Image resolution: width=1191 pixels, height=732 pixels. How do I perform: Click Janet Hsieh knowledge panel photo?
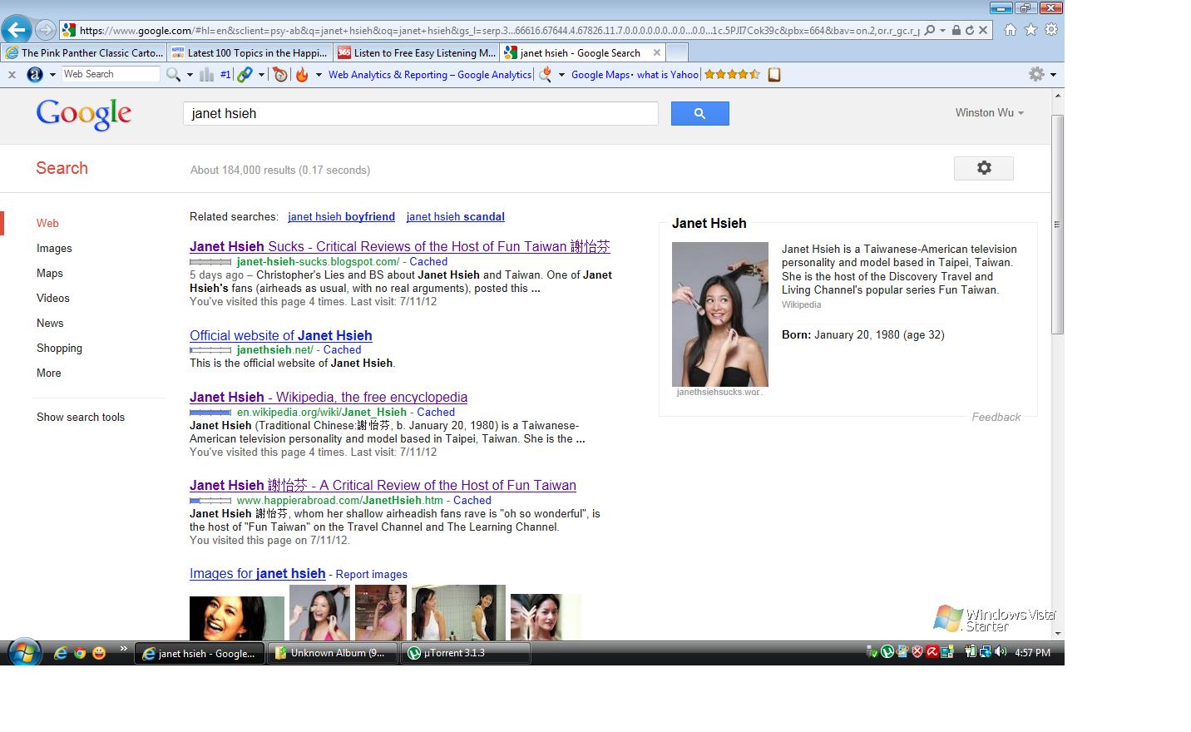(x=720, y=314)
